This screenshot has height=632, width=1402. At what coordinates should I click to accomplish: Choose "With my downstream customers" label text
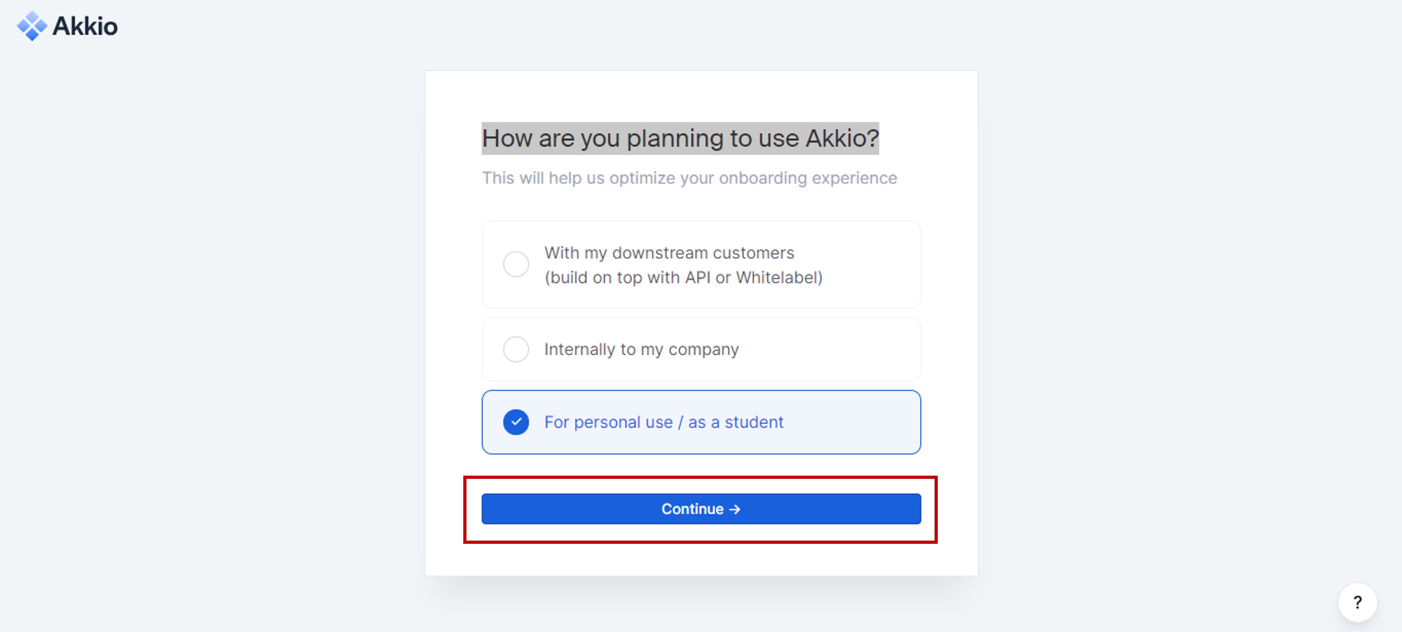[669, 253]
